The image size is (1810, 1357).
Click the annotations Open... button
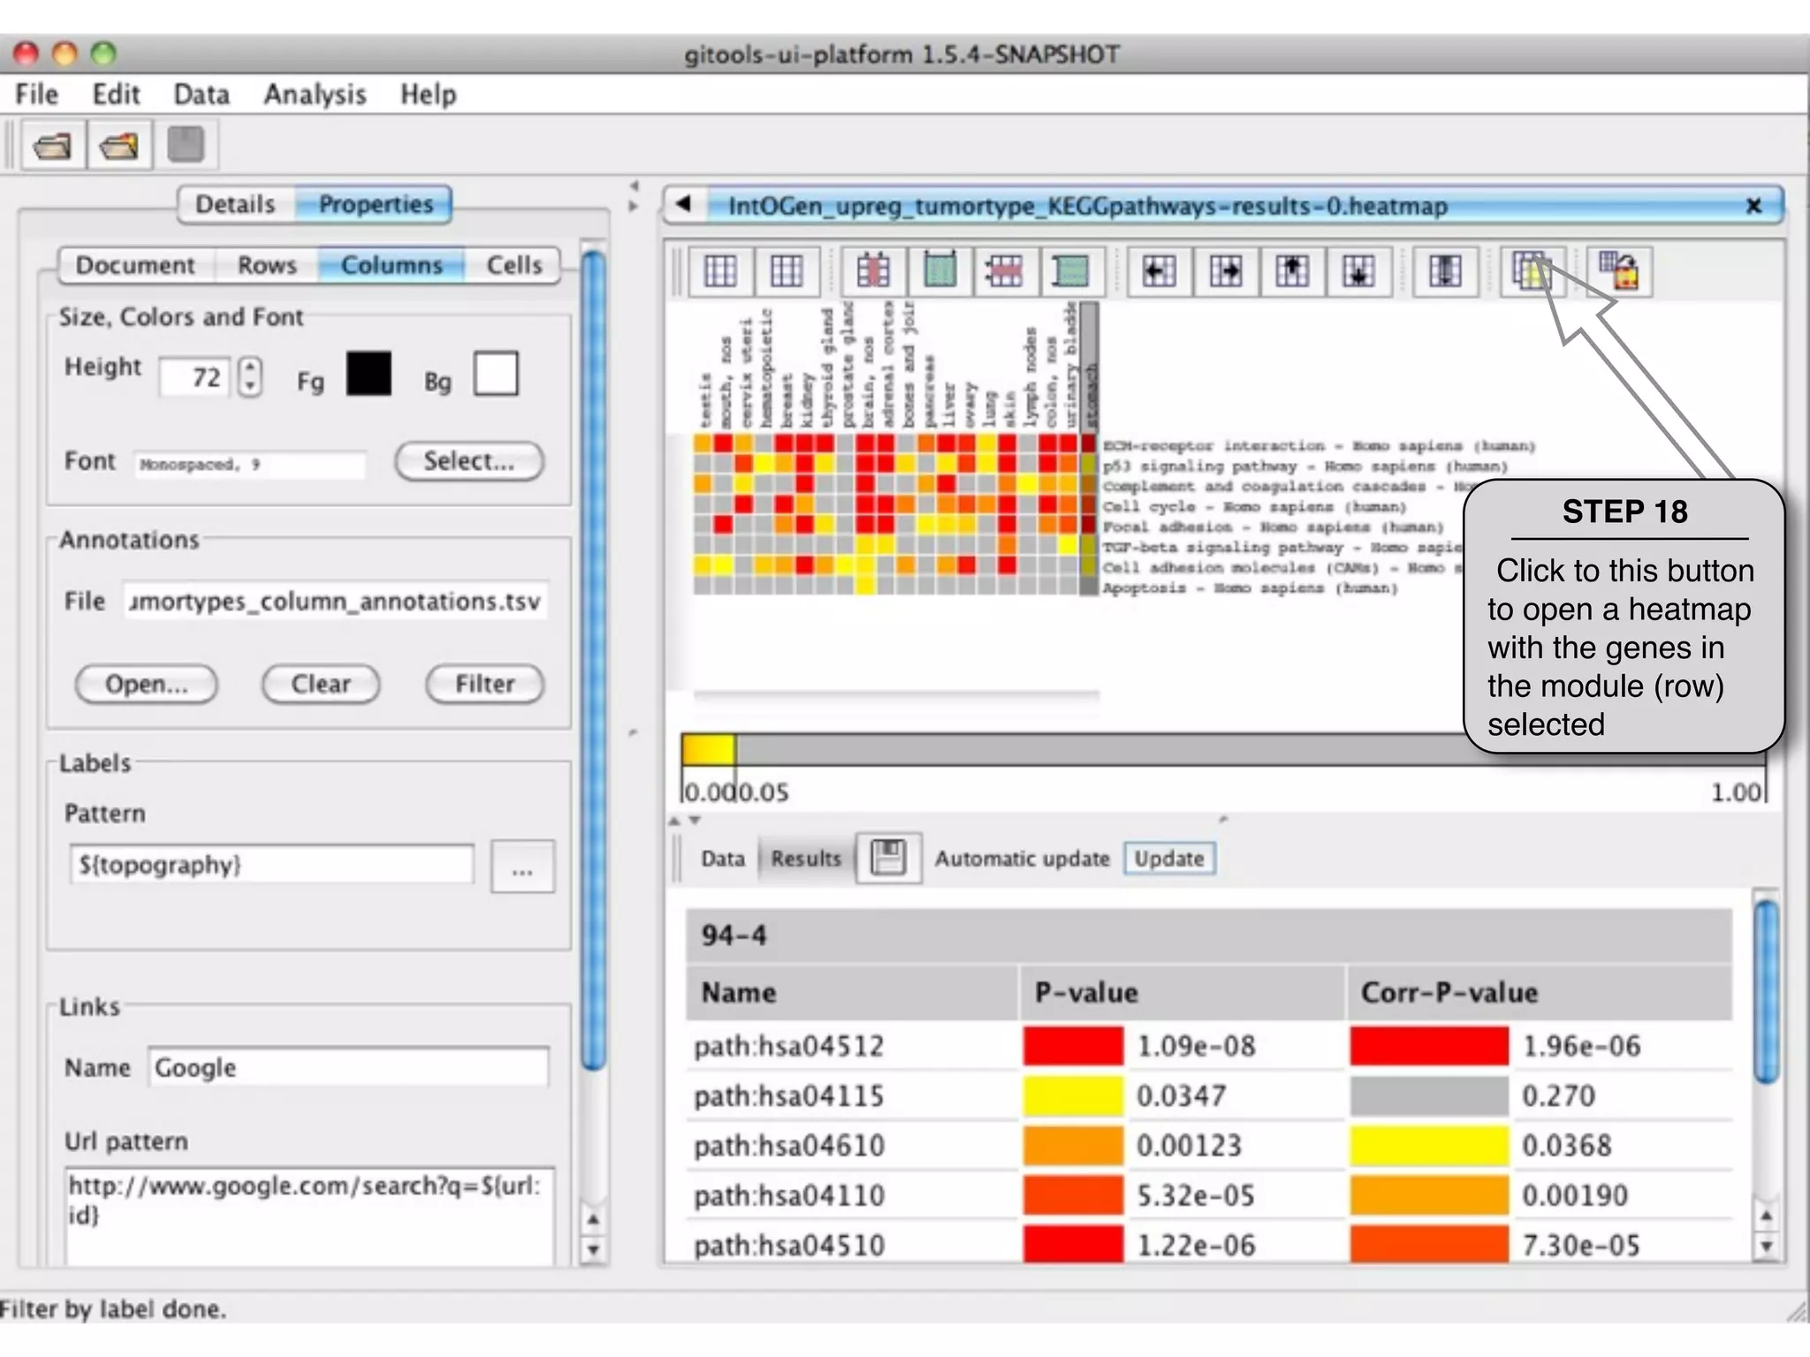click(147, 685)
